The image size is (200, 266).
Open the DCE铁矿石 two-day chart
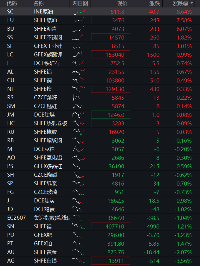point(78,63)
